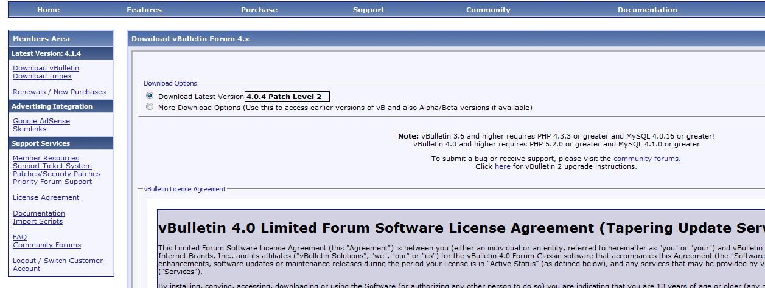Image resolution: width=765 pixels, height=288 pixels.
Task: Select Download Latest Version radio button
Action: point(150,96)
